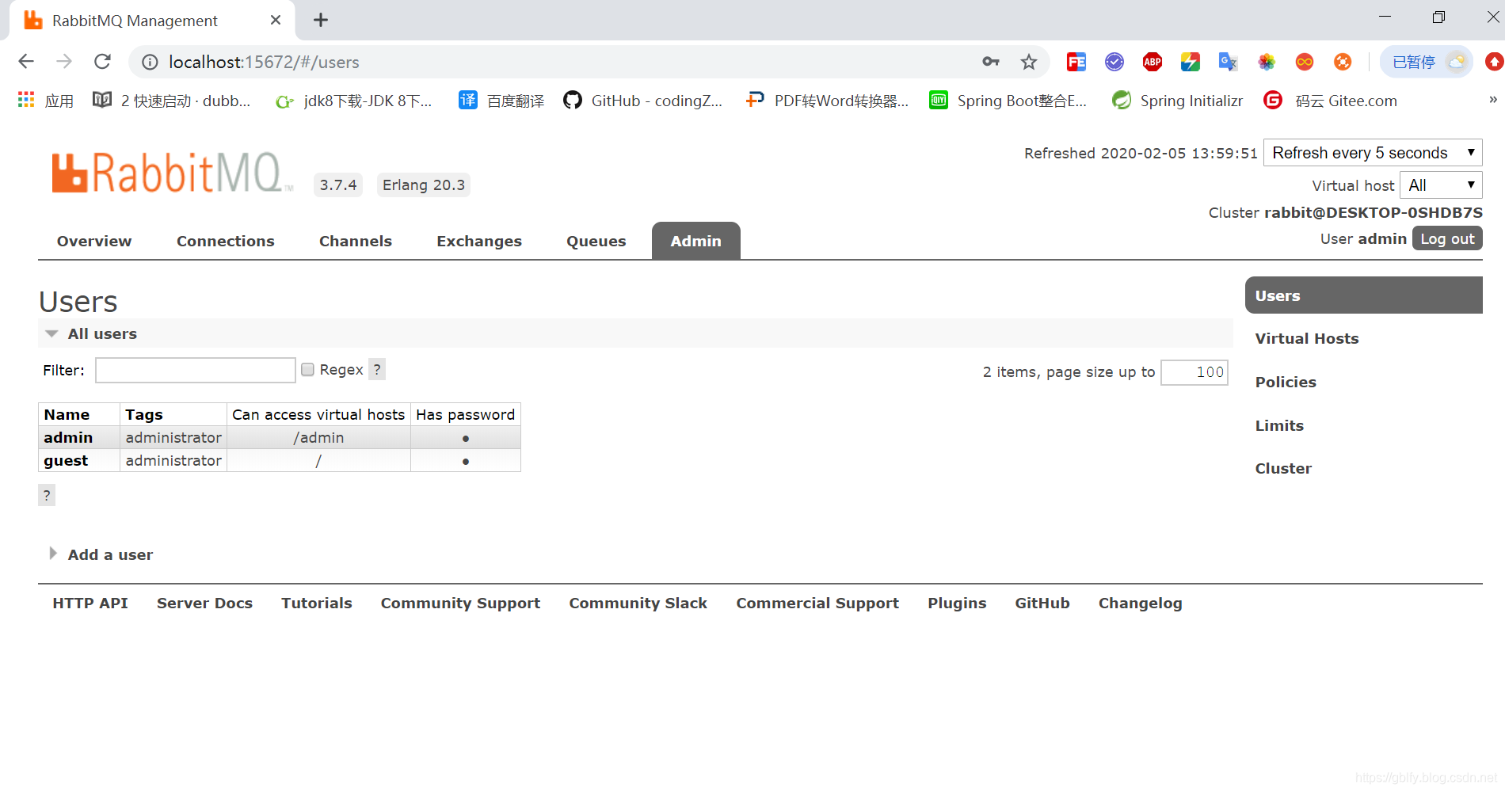The height and width of the screenshot is (792, 1505).
Task: Open the red FE extension icon
Action: tap(1076, 62)
